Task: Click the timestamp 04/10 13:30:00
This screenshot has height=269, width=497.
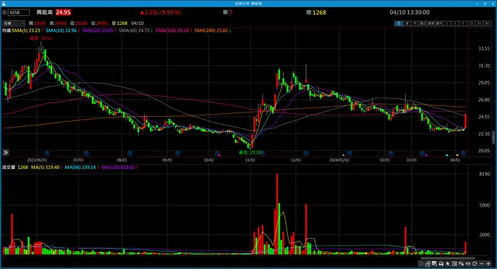Action: coord(410,12)
